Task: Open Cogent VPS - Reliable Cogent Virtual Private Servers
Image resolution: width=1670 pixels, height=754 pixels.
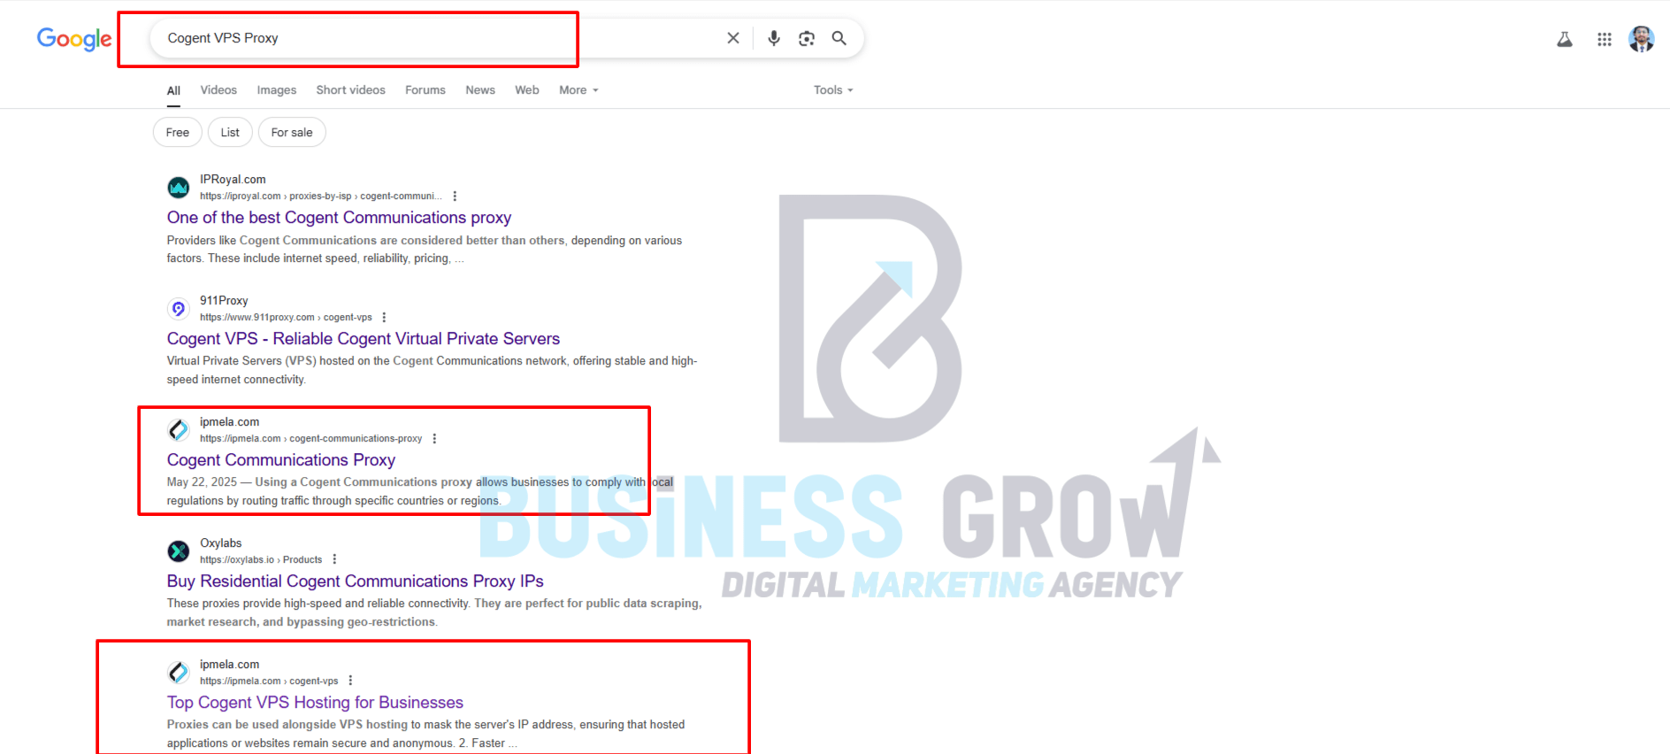Action: 364,339
